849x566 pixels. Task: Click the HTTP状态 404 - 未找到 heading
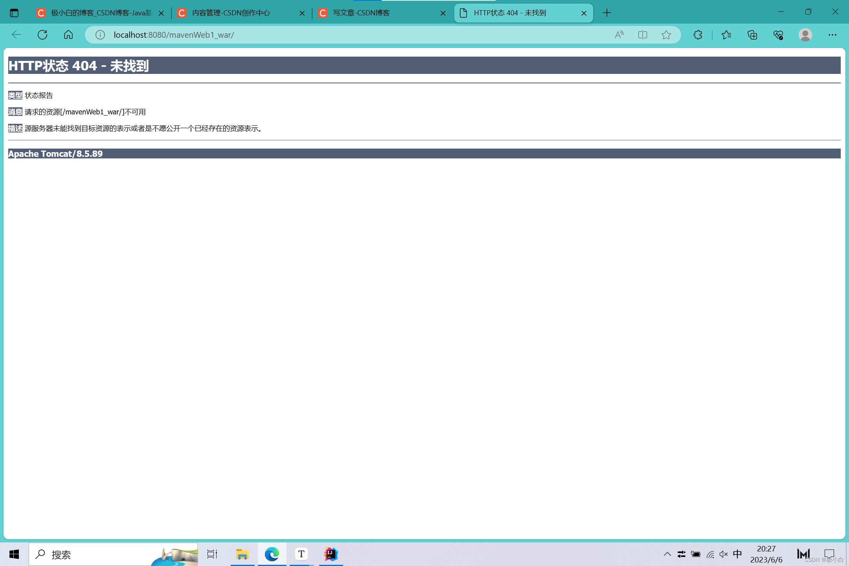[79, 66]
